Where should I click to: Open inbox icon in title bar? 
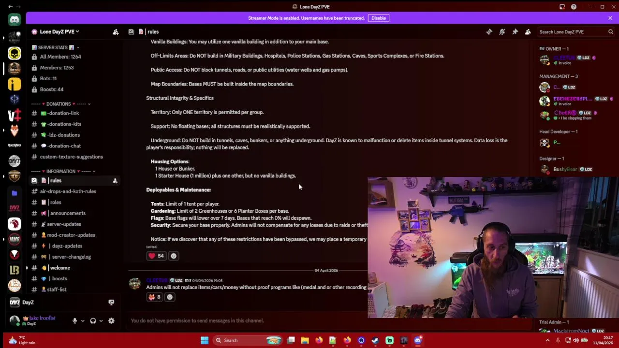562,7
